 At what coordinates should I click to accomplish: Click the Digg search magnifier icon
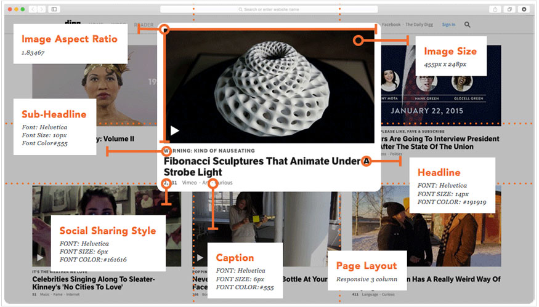[x=467, y=25]
